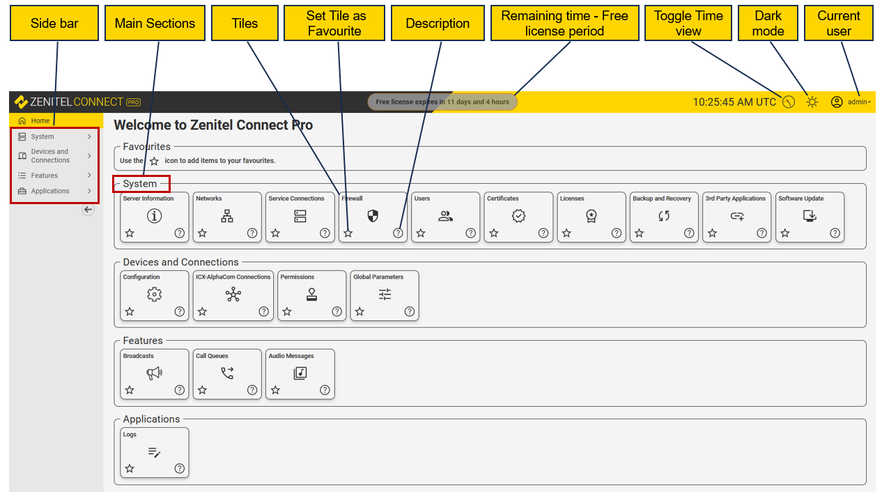Expand Devices and Connections in sidebar
The image size is (882, 496).
(x=55, y=156)
